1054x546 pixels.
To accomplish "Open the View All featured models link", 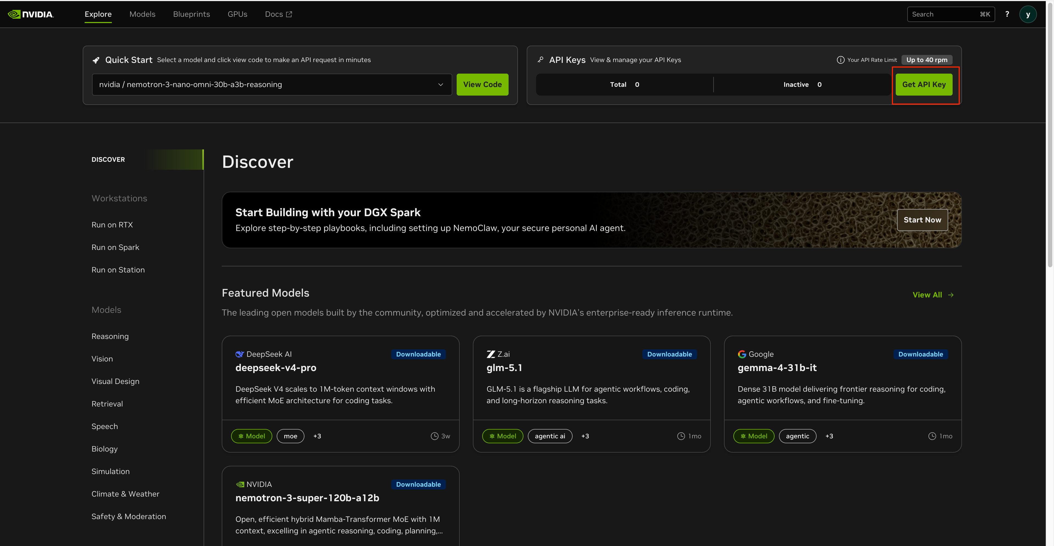I will click(x=933, y=295).
